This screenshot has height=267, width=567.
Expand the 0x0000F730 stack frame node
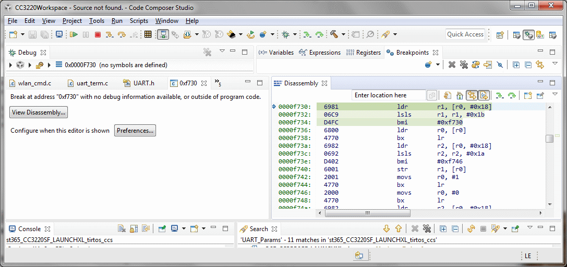49,65
